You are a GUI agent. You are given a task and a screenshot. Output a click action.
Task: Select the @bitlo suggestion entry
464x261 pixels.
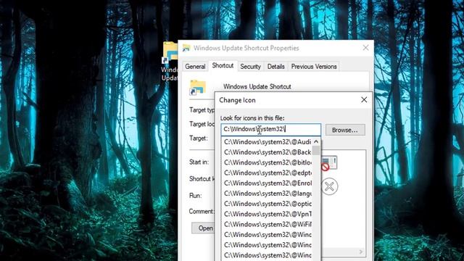click(x=268, y=162)
